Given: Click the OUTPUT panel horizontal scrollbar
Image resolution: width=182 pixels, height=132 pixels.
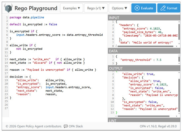Looking at the screenshot, I should 144,116.
